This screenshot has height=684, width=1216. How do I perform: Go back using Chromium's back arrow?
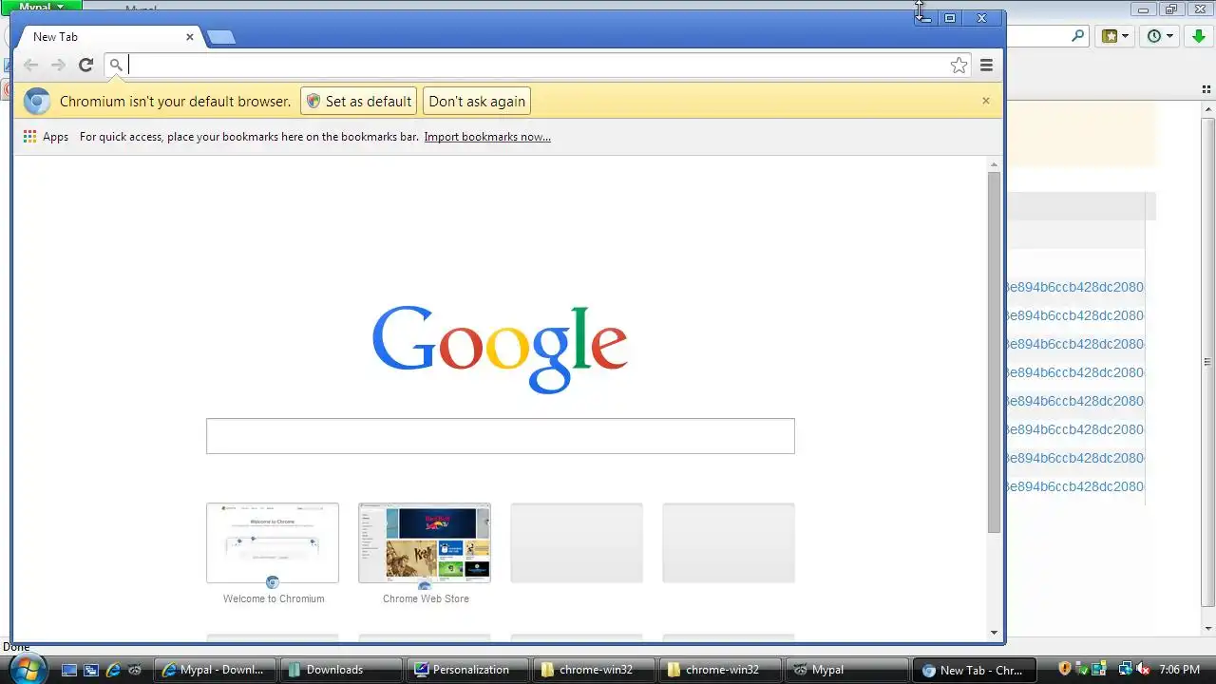pyautogui.click(x=30, y=65)
